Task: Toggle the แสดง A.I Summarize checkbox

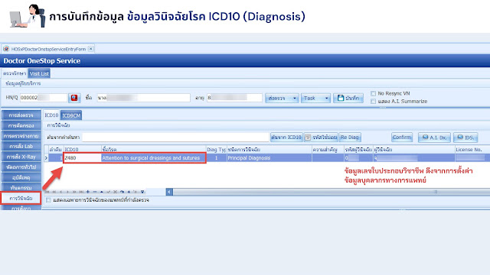Action: point(373,102)
